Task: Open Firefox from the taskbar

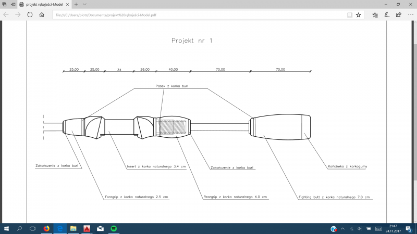Action: click(46, 228)
